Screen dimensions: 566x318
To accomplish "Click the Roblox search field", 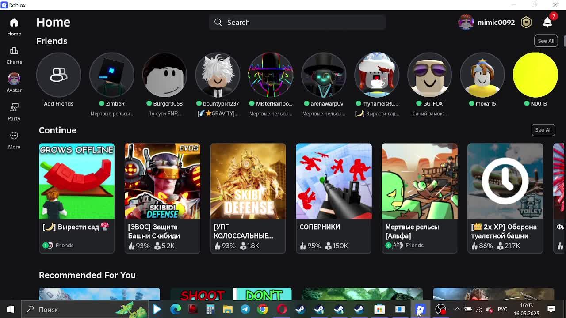I will pos(297,22).
